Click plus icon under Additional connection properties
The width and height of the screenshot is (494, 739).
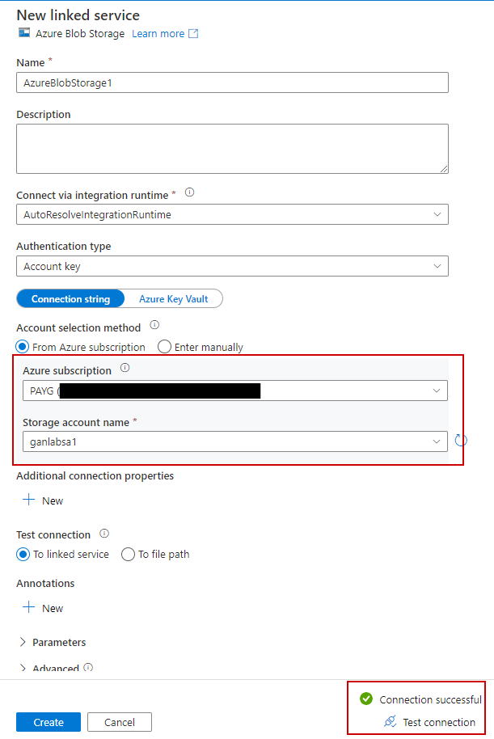(x=29, y=500)
